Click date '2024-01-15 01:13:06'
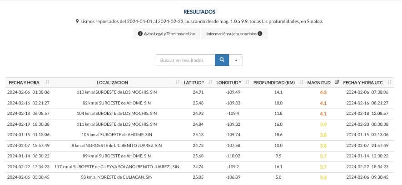This screenshot has width=402, height=185. (x=29, y=134)
